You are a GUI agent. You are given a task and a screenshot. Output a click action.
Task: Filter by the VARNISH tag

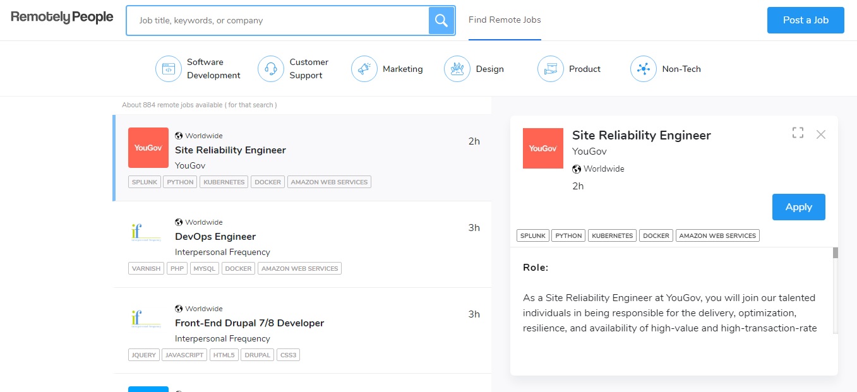pyautogui.click(x=146, y=268)
